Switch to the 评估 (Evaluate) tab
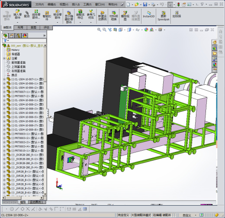225x218 pixels. 46,27
